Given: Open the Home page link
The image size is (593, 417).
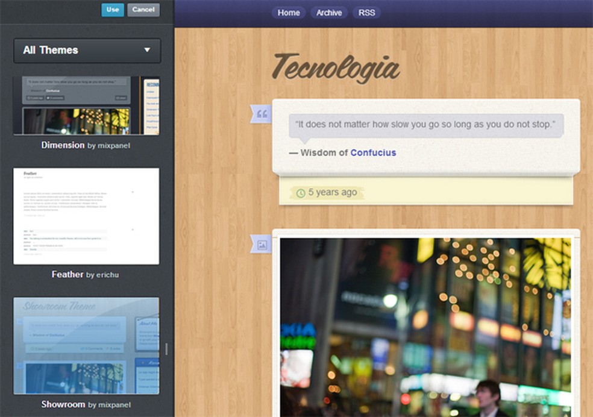Looking at the screenshot, I should click(289, 13).
